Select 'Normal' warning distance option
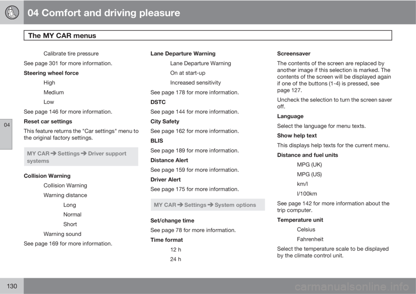Viewport: 416px width, 294px height. point(72,215)
